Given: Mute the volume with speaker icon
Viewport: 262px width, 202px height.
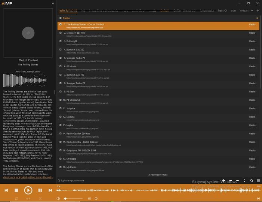Looking at the screenshot, I should (58, 199).
